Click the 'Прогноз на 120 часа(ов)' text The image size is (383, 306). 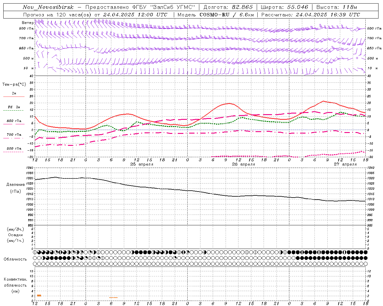(x=58, y=15)
